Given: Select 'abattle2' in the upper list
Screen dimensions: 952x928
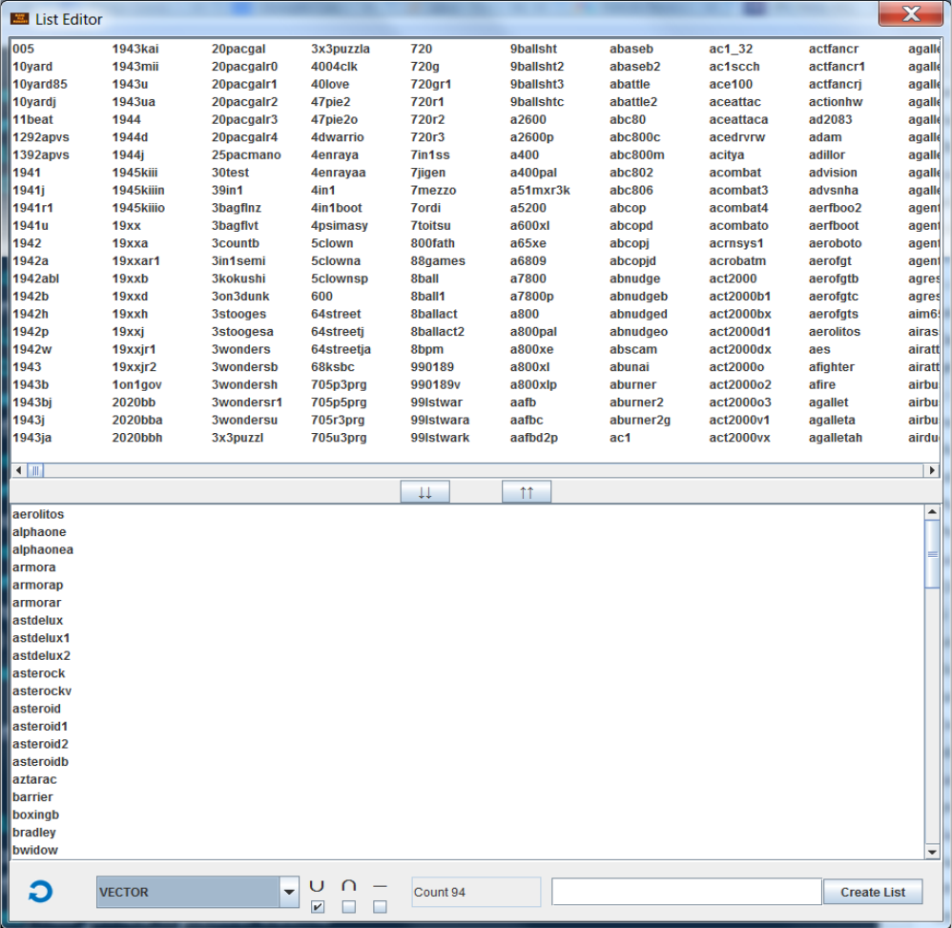Looking at the screenshot, I should coord(633,101).
